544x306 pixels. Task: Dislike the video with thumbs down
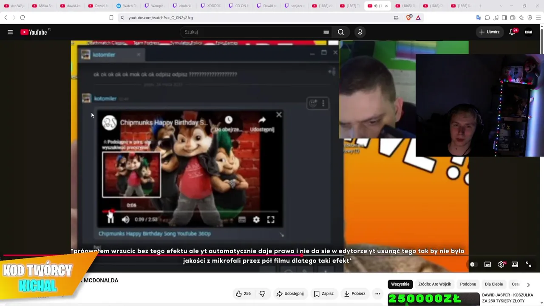pos(262,294)
